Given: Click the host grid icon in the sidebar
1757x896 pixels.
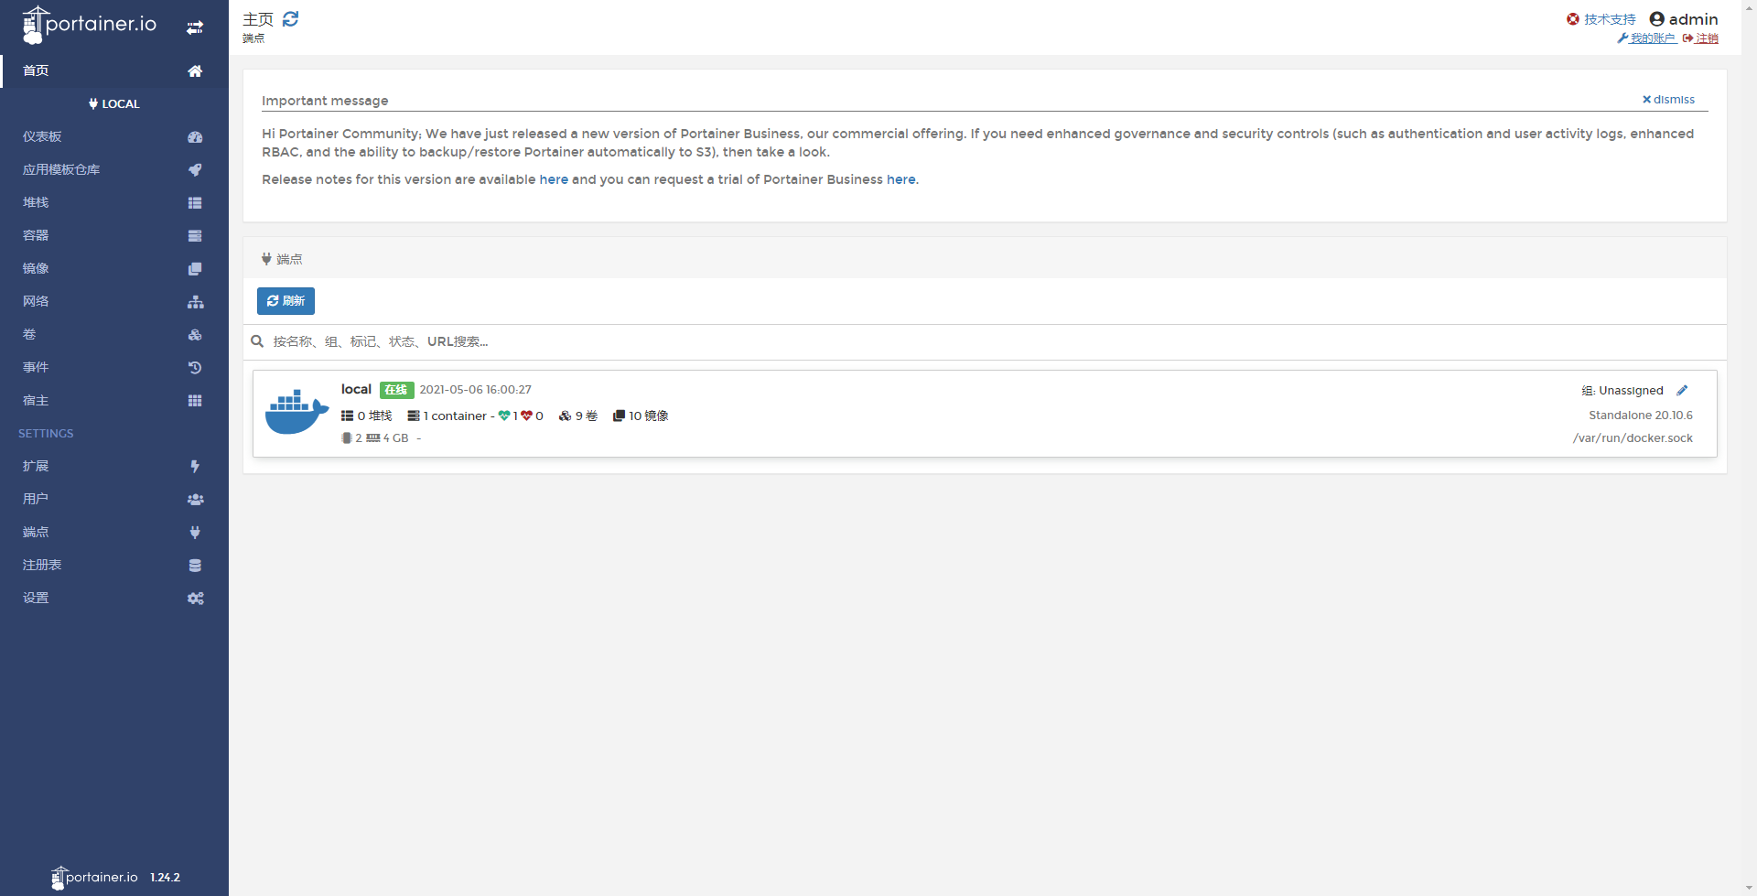Looking at the screenshot, I should pyautogui.click(x=195, y=401).
